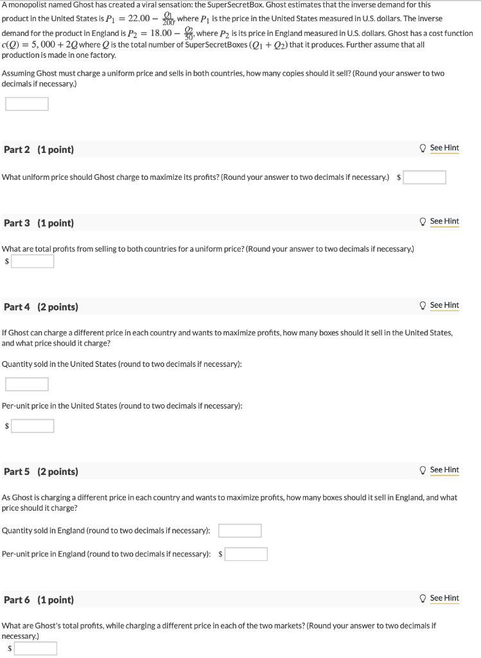The height and width of the screenshot is (658, 481).
Task: Click the United States quantity input box
Action: tap(27, 384)
